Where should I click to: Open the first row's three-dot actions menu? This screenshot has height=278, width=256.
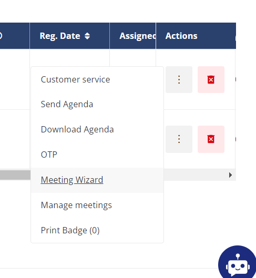click(179, 79)
